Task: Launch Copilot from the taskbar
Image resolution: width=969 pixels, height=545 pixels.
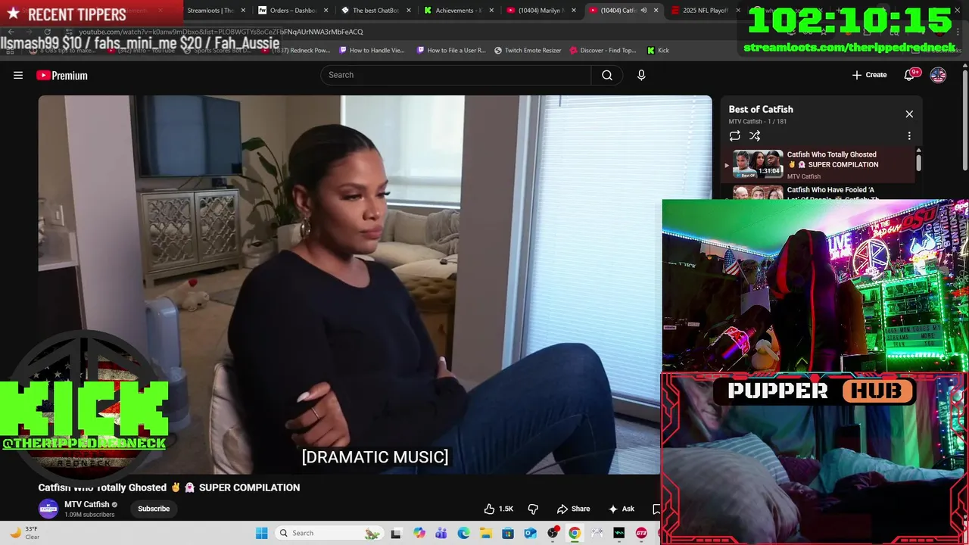Action: coord(419,533)
